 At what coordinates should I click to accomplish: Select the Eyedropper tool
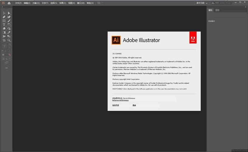coord(9,33)
